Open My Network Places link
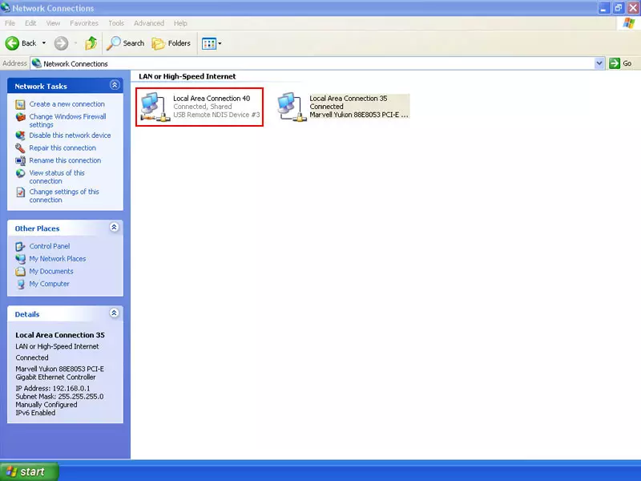Image resolution: width=641 pixels, height=481 pixels. tap(58, 259)
